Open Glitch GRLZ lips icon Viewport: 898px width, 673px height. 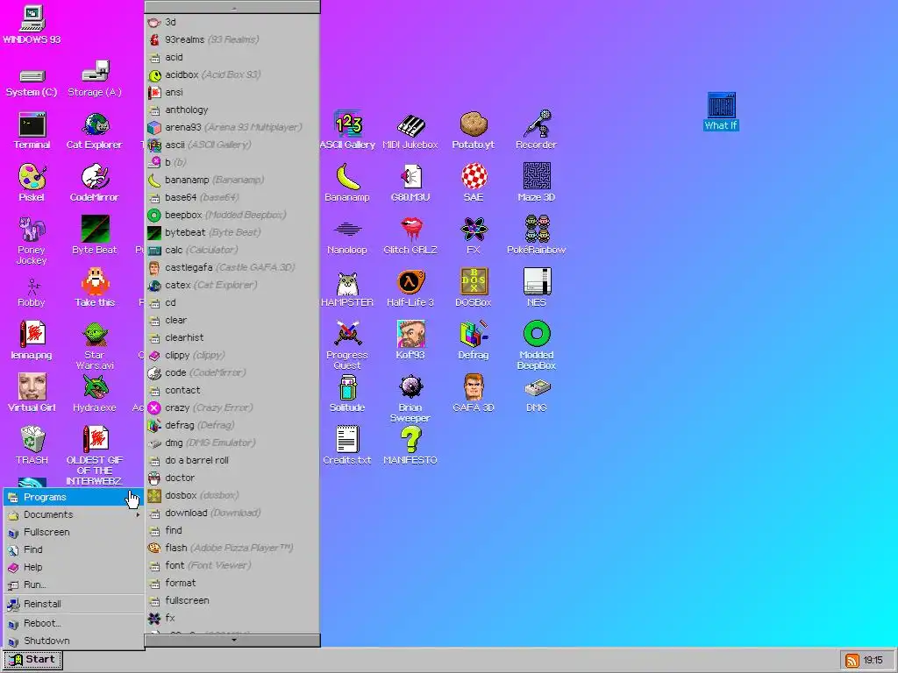tap(410, 236)
